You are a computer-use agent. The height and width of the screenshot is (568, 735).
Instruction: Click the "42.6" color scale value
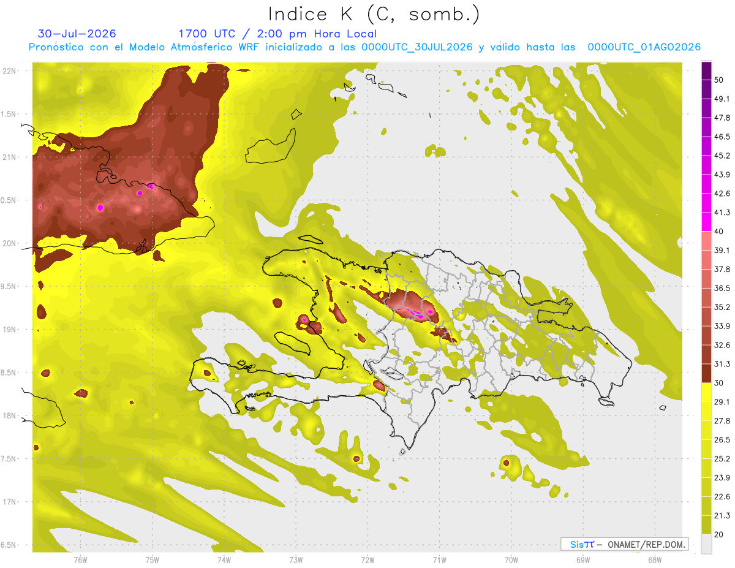[722, 194]
